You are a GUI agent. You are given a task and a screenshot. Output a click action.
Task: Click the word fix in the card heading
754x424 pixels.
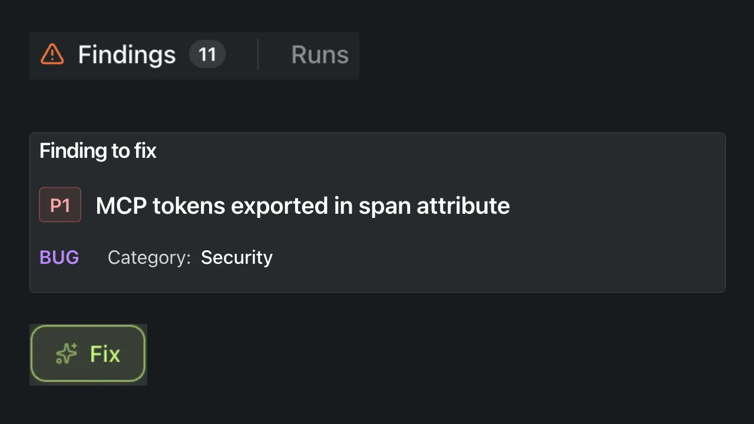(145, 151)
